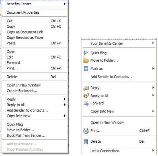Expand the Copy Into New arrow in right menu
Image resolution: width=158 pixels, height=156 pixels.
(153, 111)
